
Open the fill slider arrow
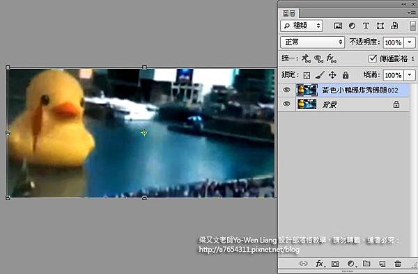coord(410,75)
